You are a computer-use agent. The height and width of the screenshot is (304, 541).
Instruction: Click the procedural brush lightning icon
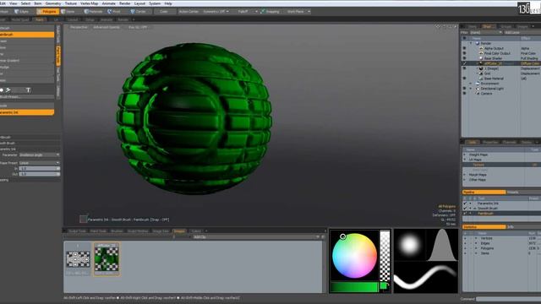click(8, 90)
